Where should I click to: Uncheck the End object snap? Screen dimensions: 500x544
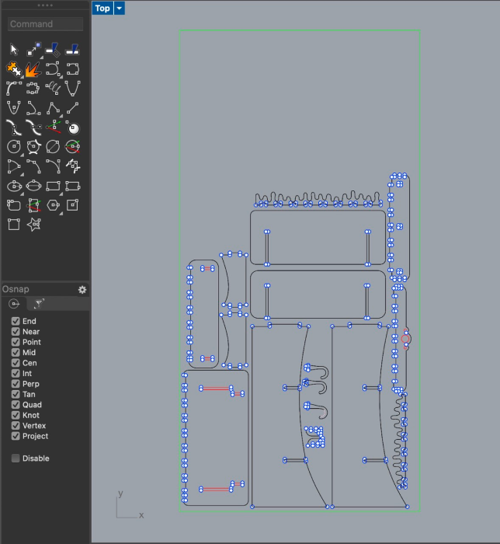coord(16,321)
